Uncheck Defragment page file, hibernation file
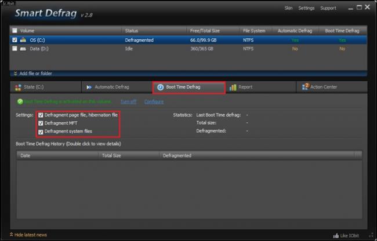 coord(41,115)
